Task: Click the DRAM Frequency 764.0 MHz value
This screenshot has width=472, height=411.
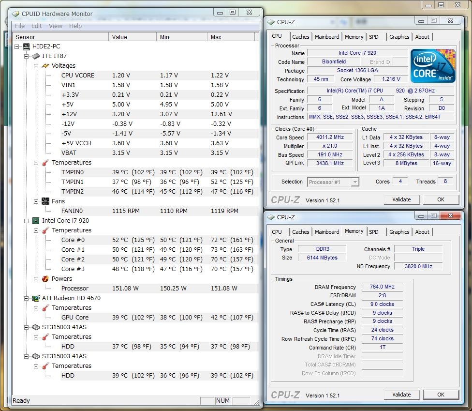Action: tap(383, 287)
